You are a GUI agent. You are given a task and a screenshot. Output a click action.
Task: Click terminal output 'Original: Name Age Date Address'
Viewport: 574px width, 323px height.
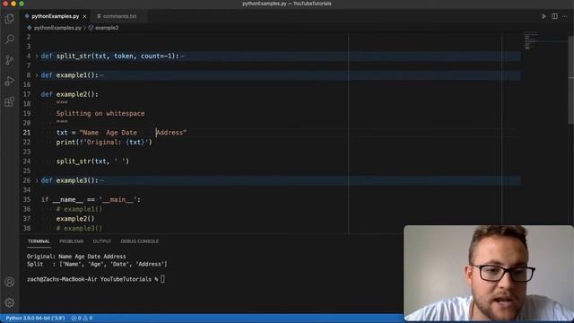76,257
